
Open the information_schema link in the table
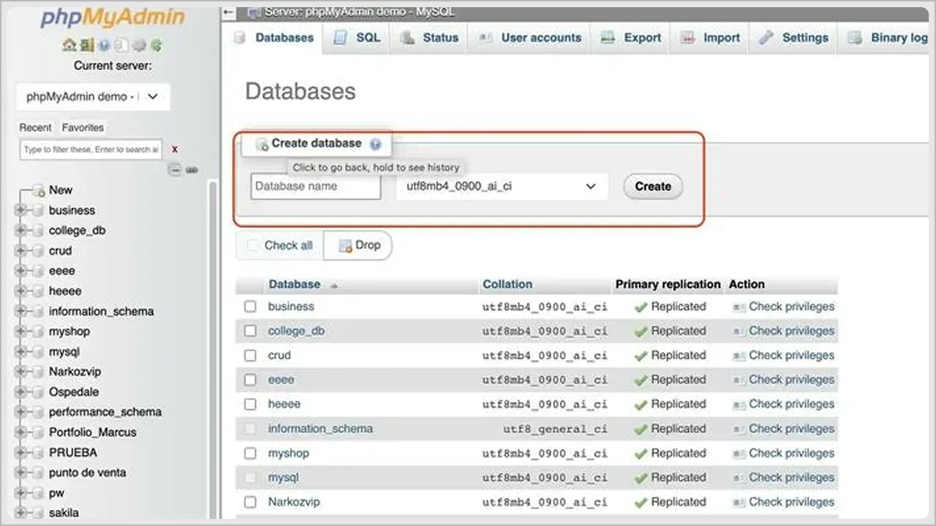(320, 429)
